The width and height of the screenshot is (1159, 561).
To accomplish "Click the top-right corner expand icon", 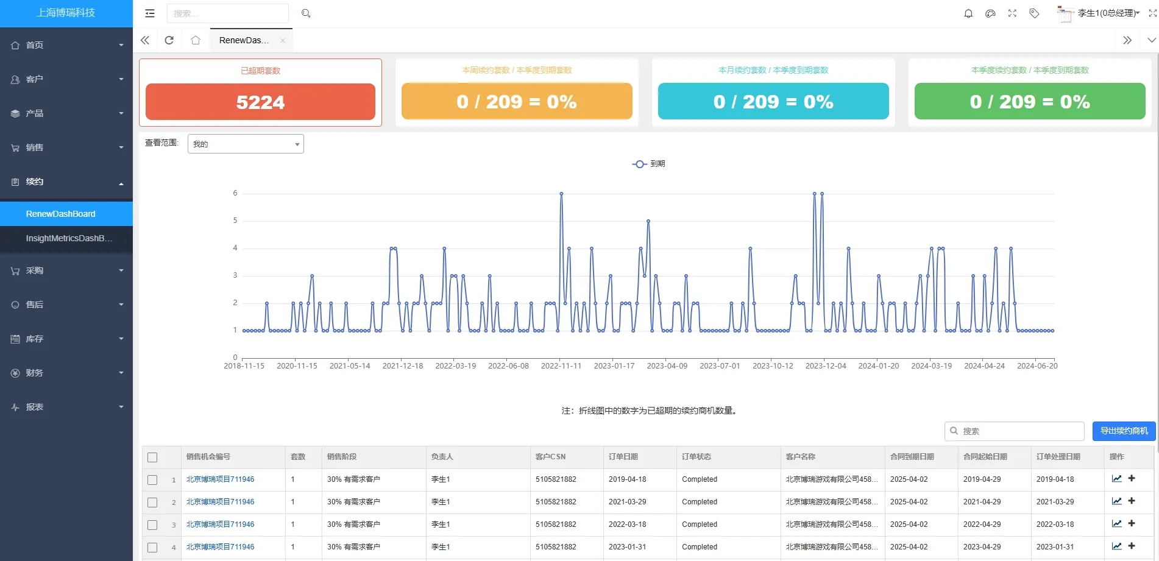I will (1152, 13).
